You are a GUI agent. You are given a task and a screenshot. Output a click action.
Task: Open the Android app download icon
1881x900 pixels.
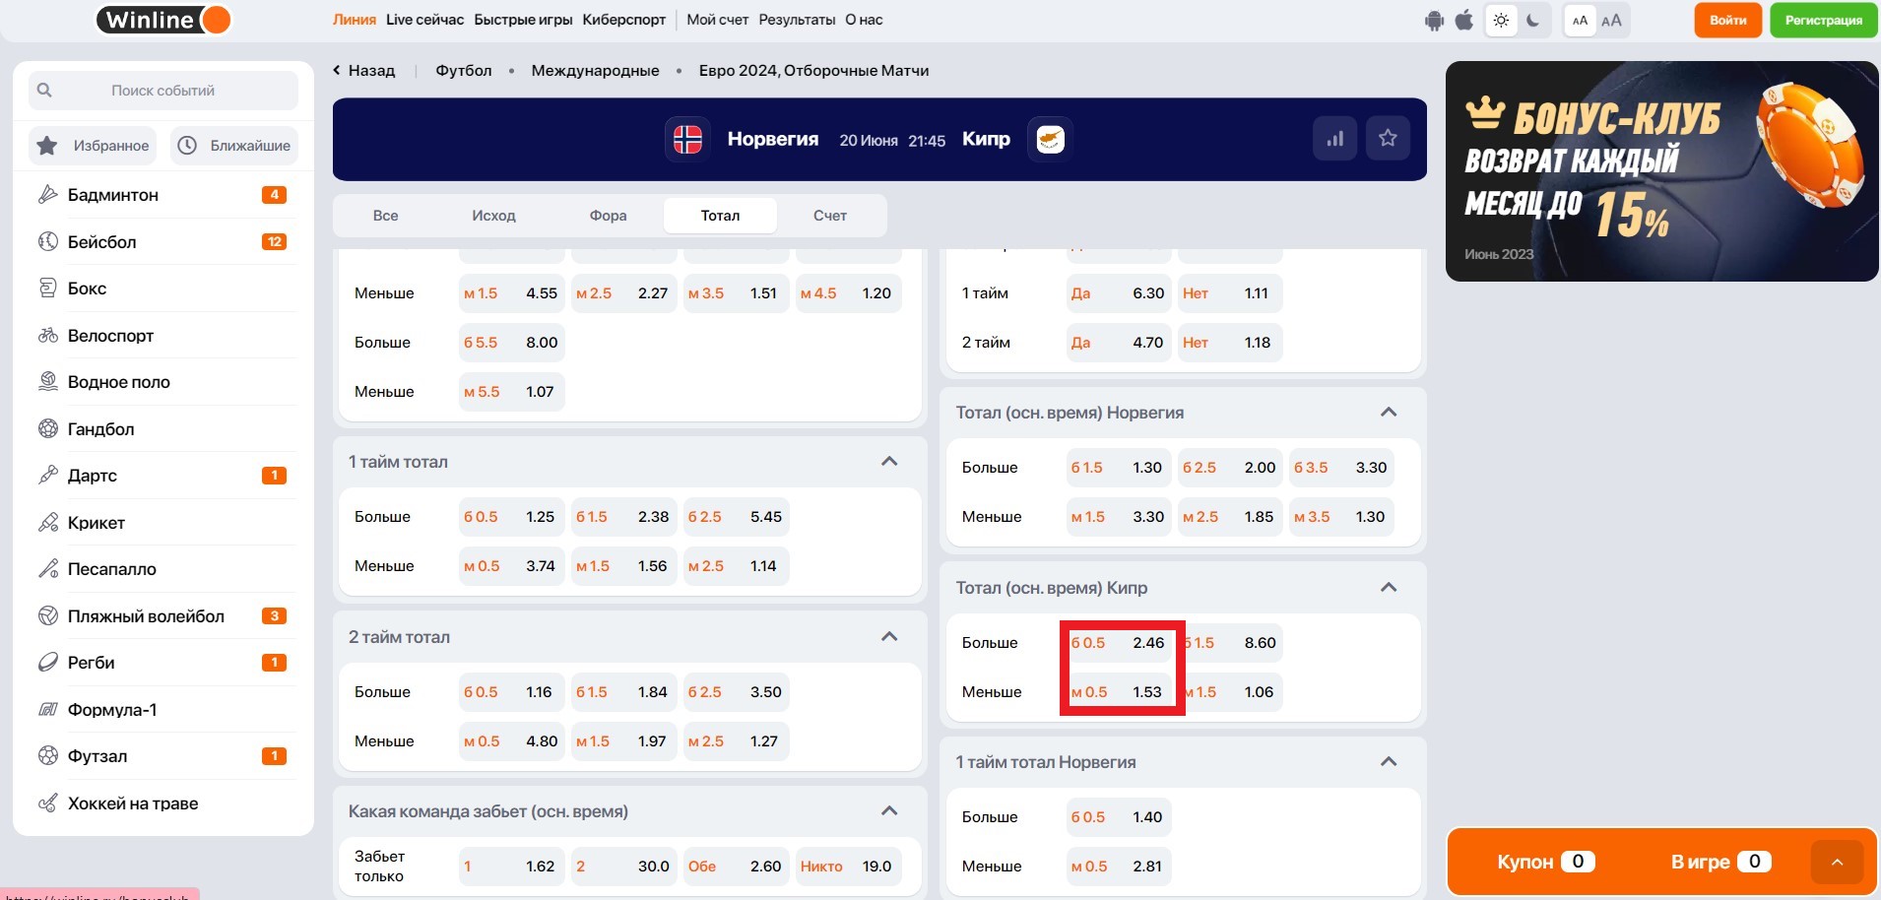click(x=1434, y=21)
